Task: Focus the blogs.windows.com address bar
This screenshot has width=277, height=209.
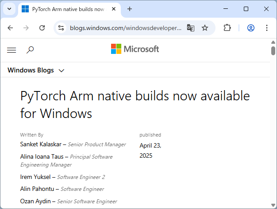Action: tap(125, 28)
